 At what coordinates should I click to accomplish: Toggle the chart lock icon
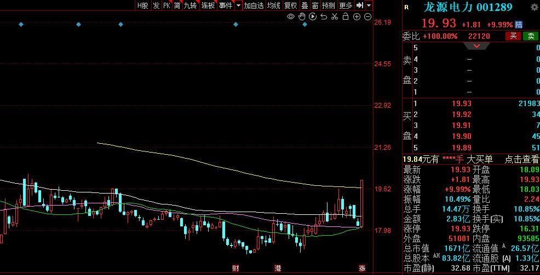tap(346, 16)
